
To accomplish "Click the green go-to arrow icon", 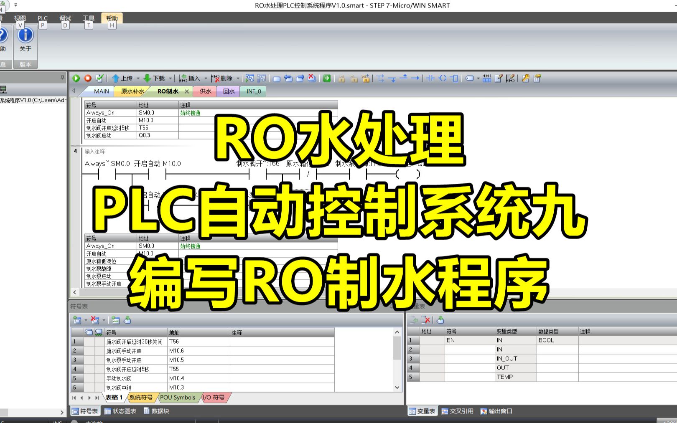I will coord(327,78).
